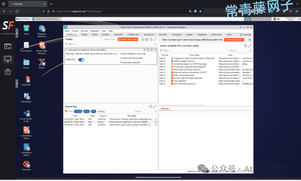The width and height of the screenshot is (301, 181).
Task: Open the View menu
Action: 104,31
